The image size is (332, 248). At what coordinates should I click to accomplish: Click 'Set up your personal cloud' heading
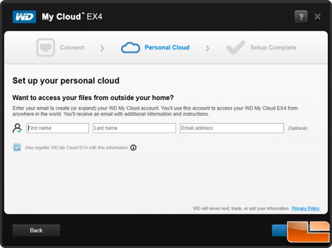click(66, 81)
